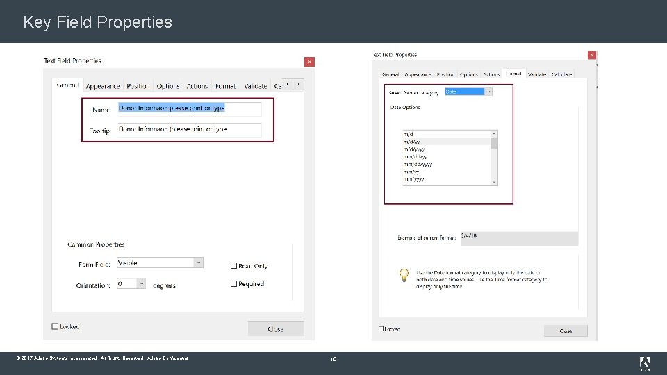
Task: Open Actions tab in left dialog
Action: [197, 86]
